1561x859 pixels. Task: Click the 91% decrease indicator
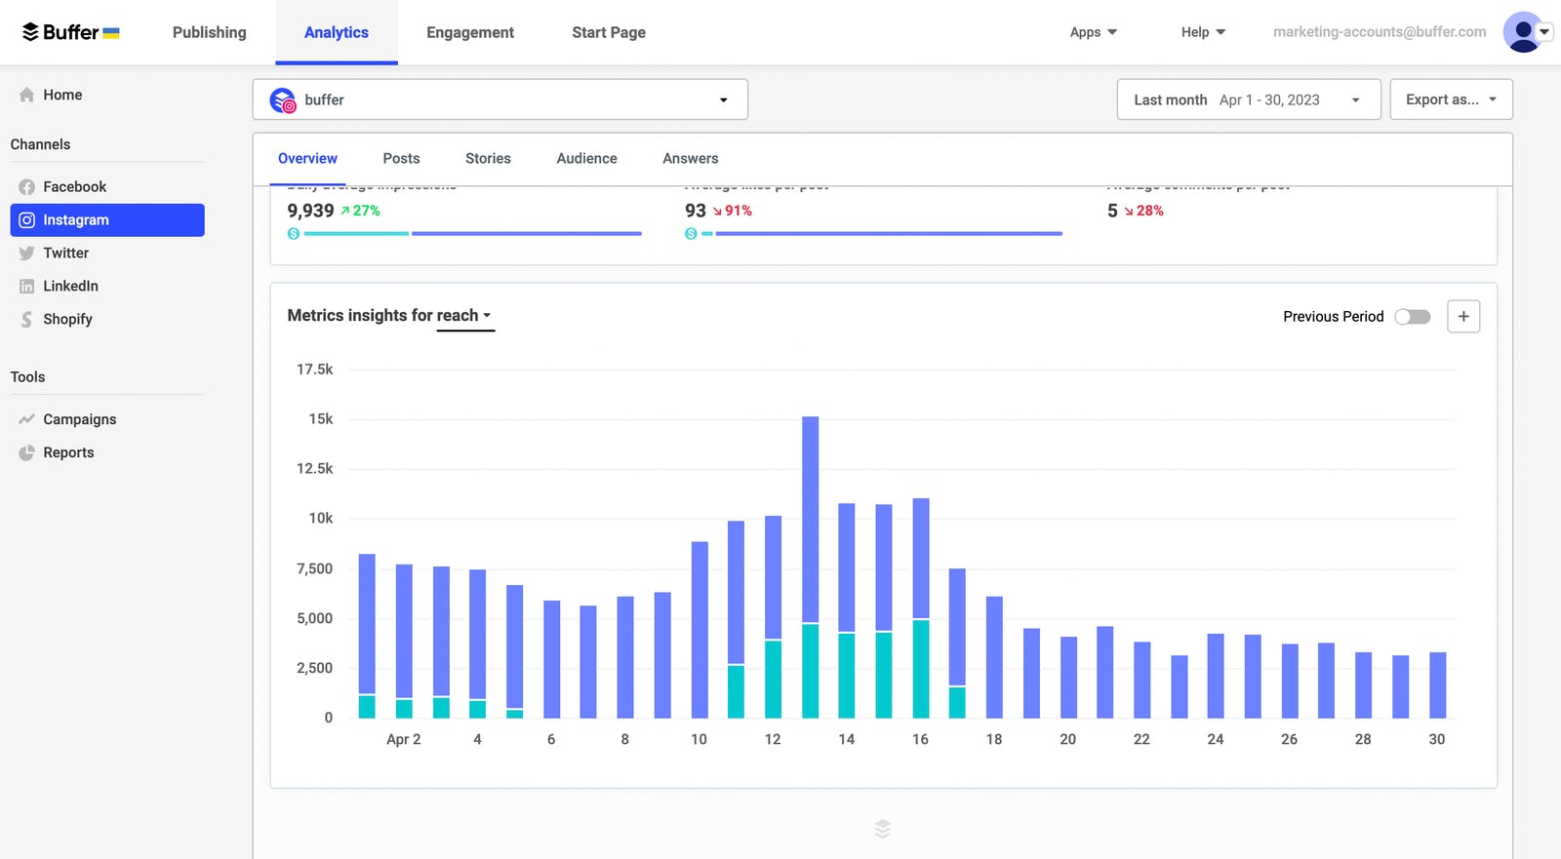click(x=732, y=211)
